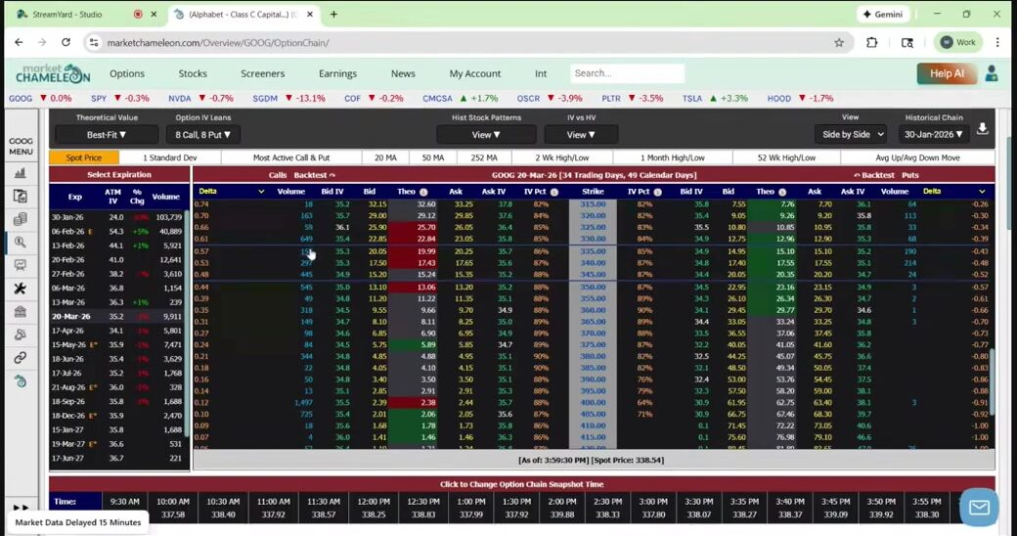Click the 335.00 strike price
Viewport: 1017px width, 536px height.
pyautogui.click(x=593, y=251)
